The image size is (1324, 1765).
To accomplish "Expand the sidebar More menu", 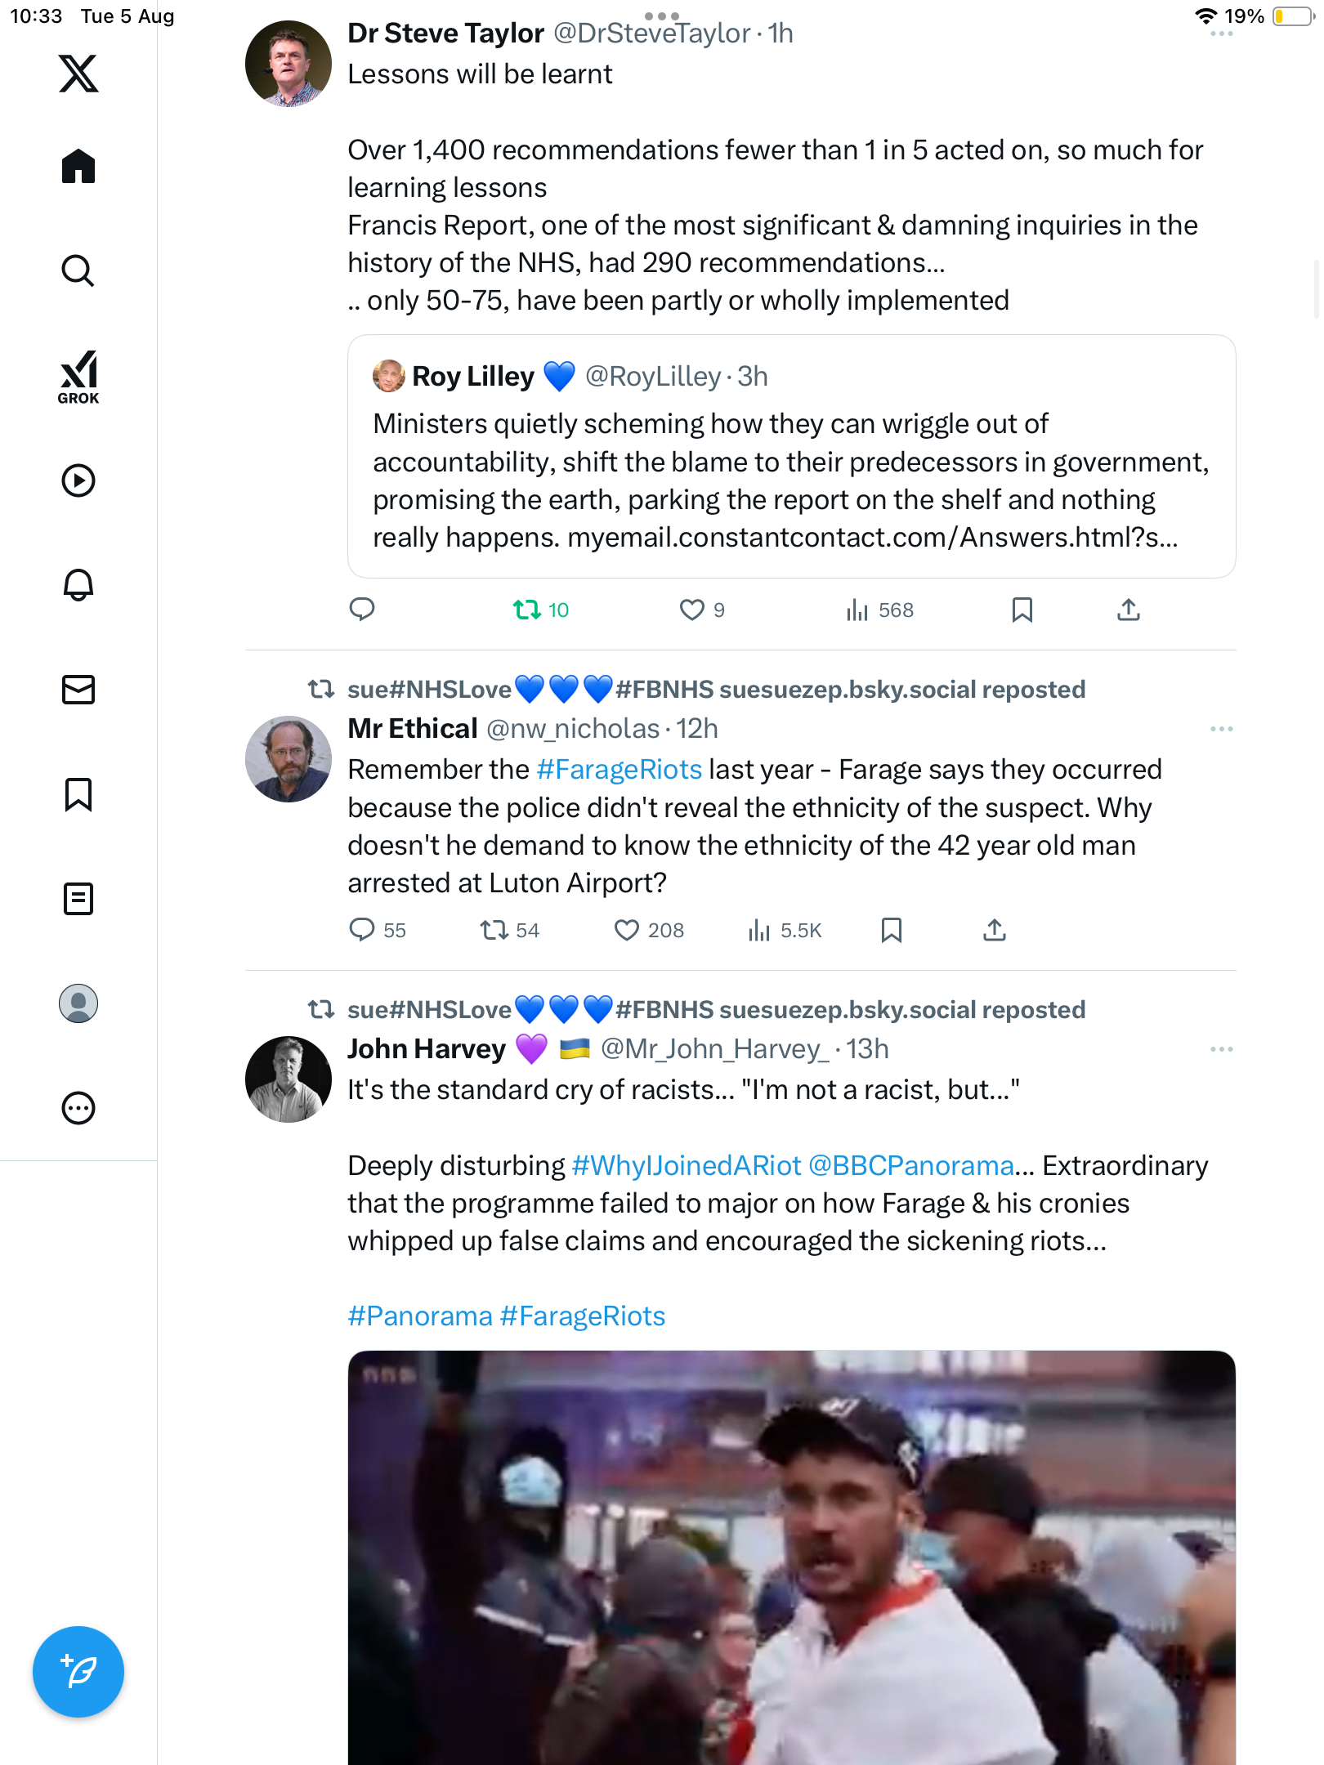I will (x=78, y=1108).
